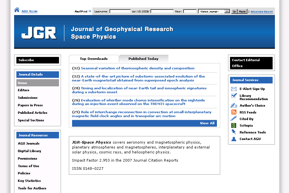The width and height of the screenshot is (289, 193).
Task: Open Timing and localization of near-Earth tail article
Action: click(x=139, y=90)
